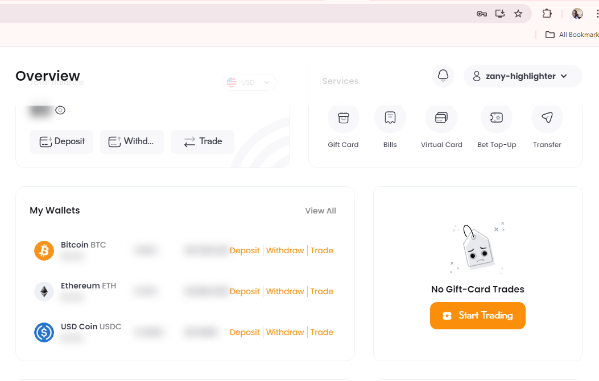Viewport: 599px width, 381px height.
Task: Click the Bitcoin coin logo
Action: [44, 250]
